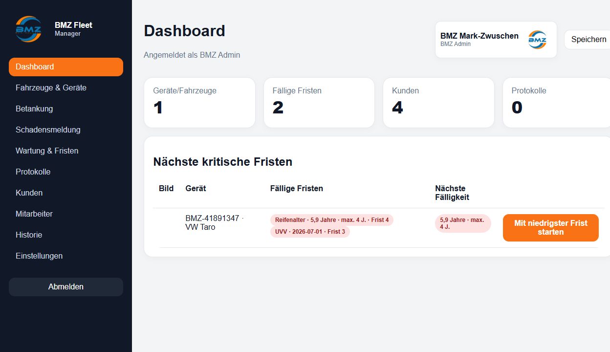Open the Historie section

[x=66, y=235]
